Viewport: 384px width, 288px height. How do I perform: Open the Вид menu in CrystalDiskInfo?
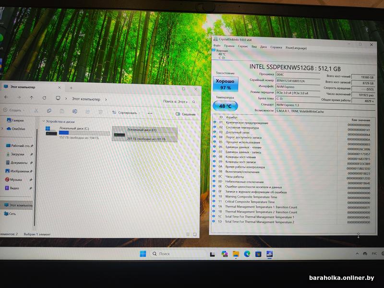tap(254, 46)
